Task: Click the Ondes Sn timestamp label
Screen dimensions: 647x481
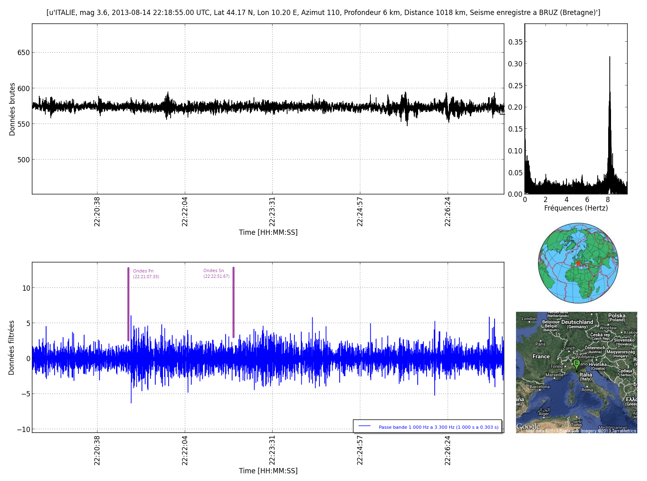Action: [x=216, y=277]
